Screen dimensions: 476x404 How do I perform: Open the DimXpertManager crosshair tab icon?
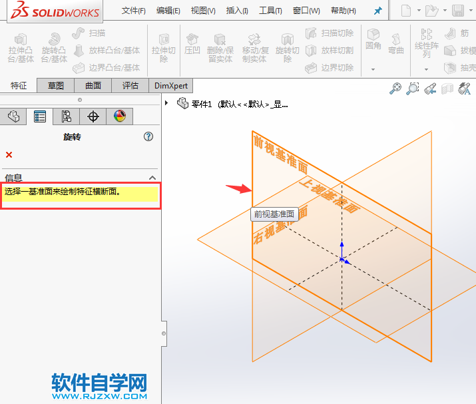(x=93, y=116)
